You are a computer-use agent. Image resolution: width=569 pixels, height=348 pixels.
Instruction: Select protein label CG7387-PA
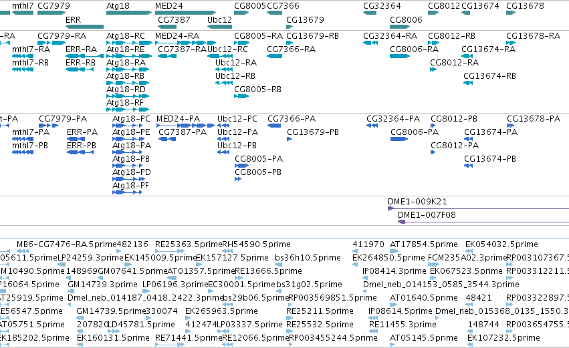click(183, 132)
